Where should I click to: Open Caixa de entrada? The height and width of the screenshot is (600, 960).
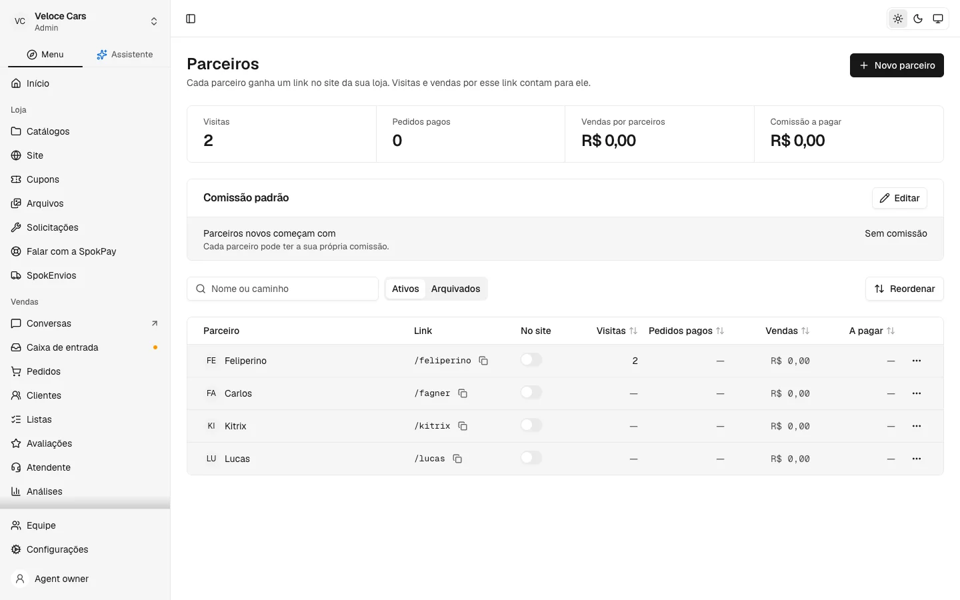85,347
